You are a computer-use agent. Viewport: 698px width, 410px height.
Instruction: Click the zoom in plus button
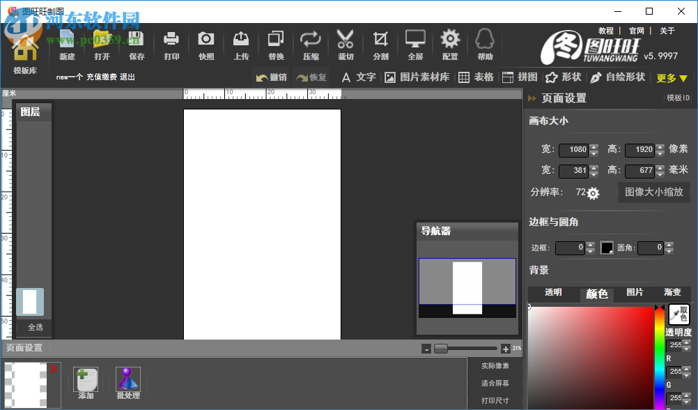(x=505, y=349)
